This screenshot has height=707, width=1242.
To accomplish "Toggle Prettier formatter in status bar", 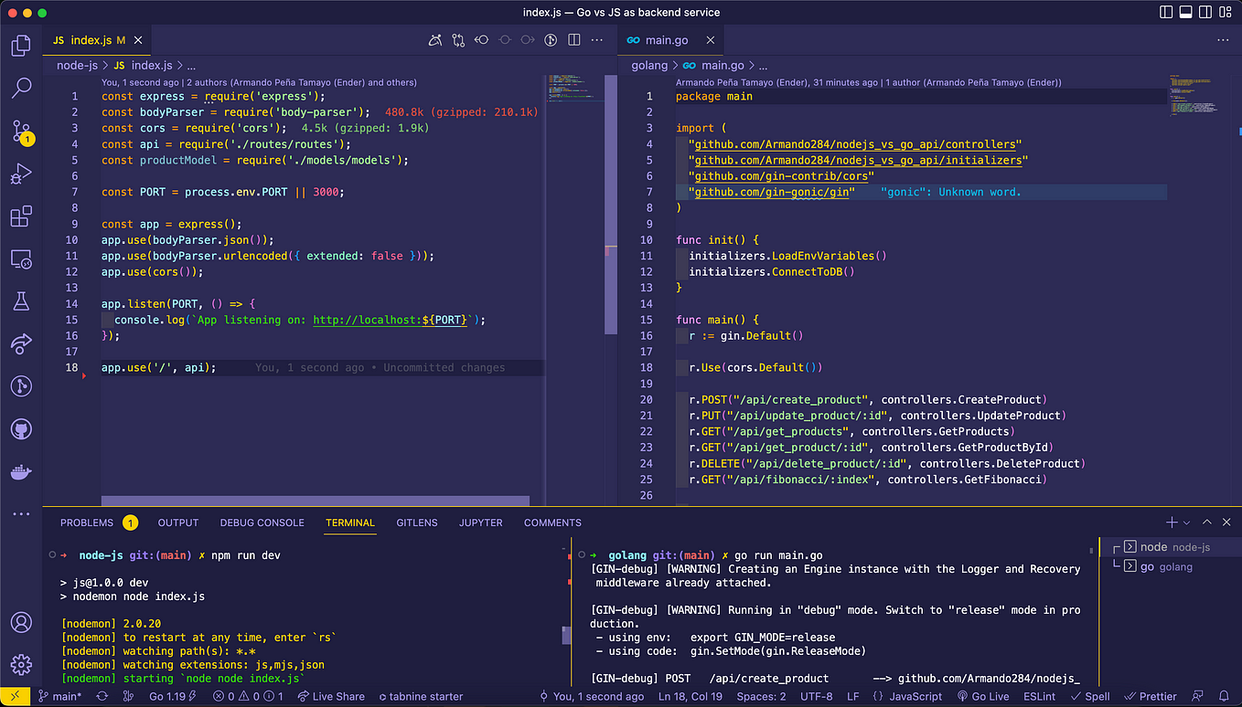I will 1151,696.
